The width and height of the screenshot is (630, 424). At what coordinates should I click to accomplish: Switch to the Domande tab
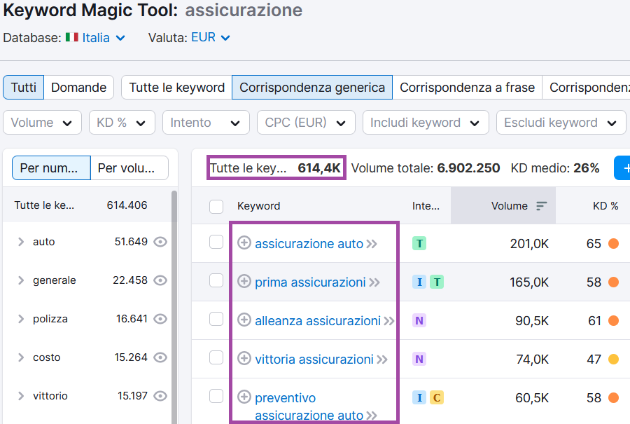[x=78, y=88]
